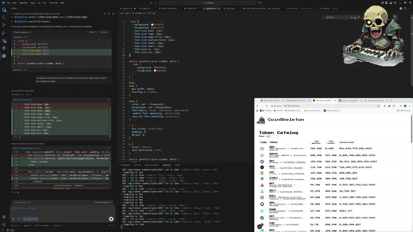Open the Terminal menu
The height and width of the screenshot is (232, 413).
(53, 3)
